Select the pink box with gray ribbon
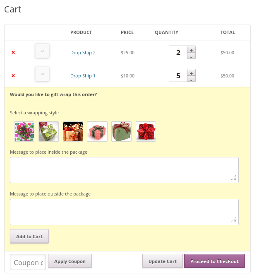The width and height of the screenshot is (259, 280). (x=97, y=132)
